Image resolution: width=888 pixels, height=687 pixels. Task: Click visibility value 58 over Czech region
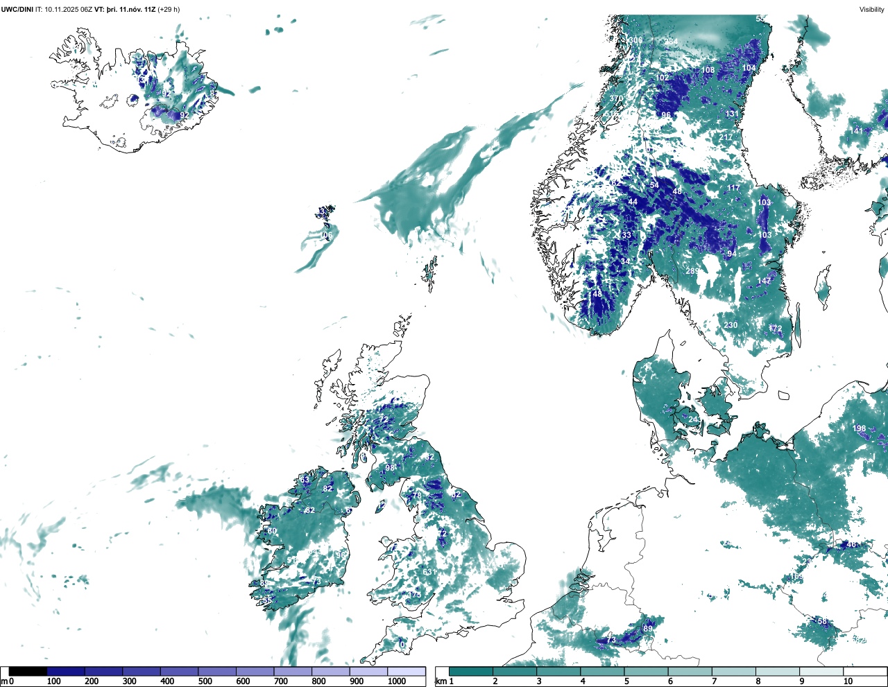tap(822, 621)
